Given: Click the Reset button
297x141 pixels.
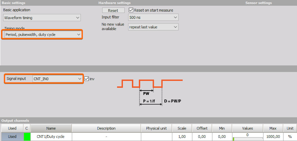Looking at the screenshot, I should [113, 10].
